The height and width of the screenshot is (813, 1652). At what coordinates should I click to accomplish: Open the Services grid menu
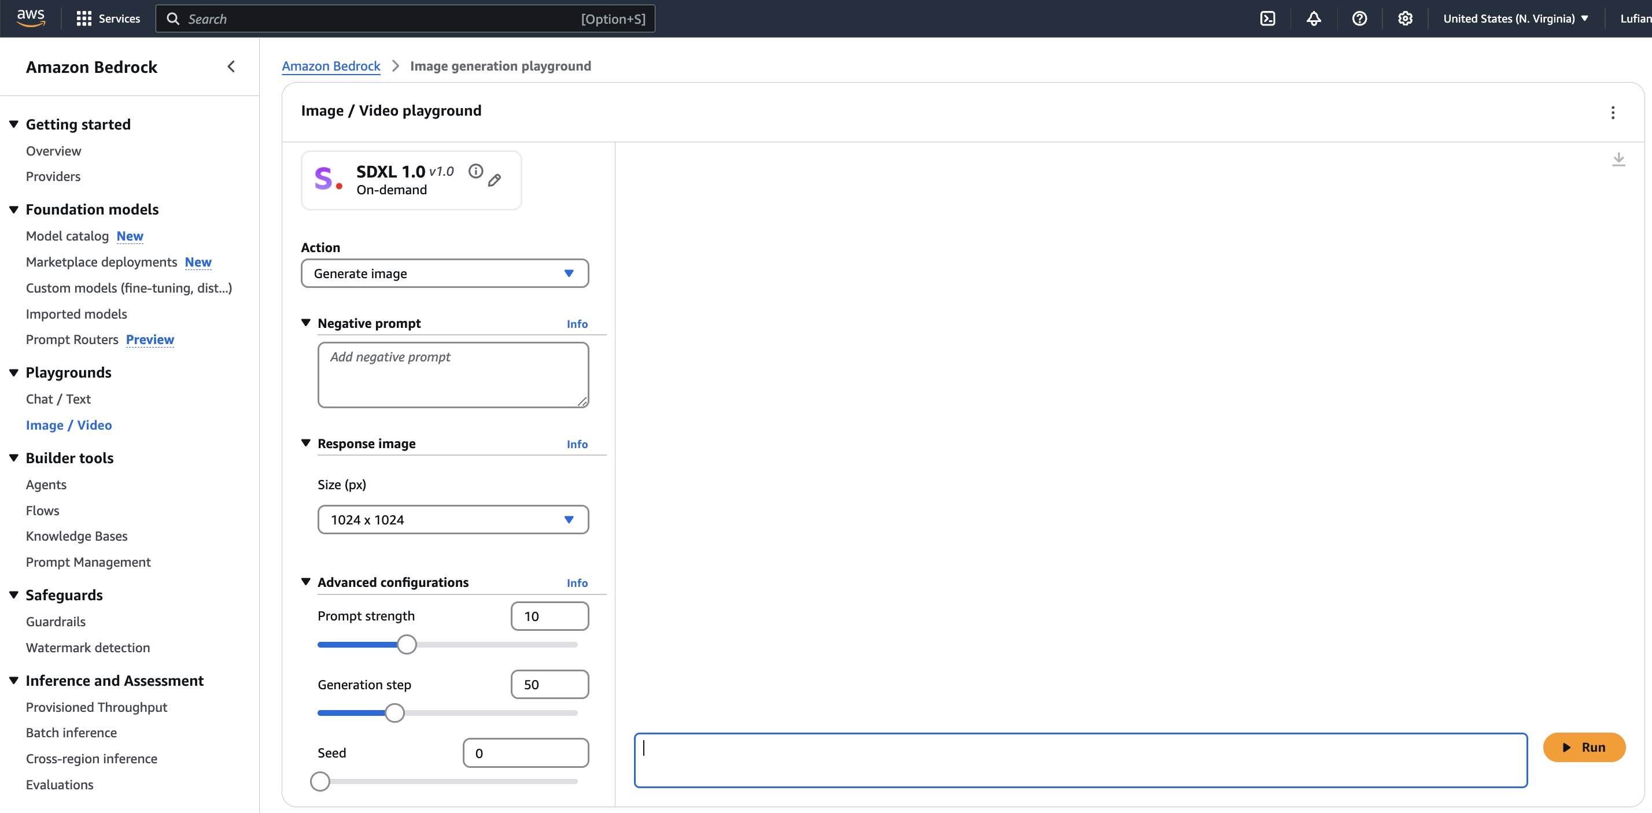tap(108, 19)
